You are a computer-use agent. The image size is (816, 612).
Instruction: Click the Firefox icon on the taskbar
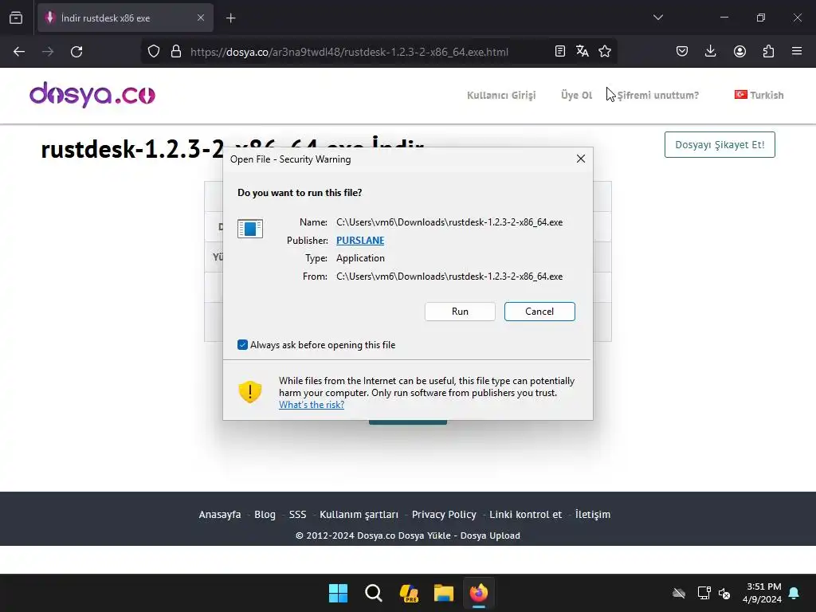[x=479, y=593]
